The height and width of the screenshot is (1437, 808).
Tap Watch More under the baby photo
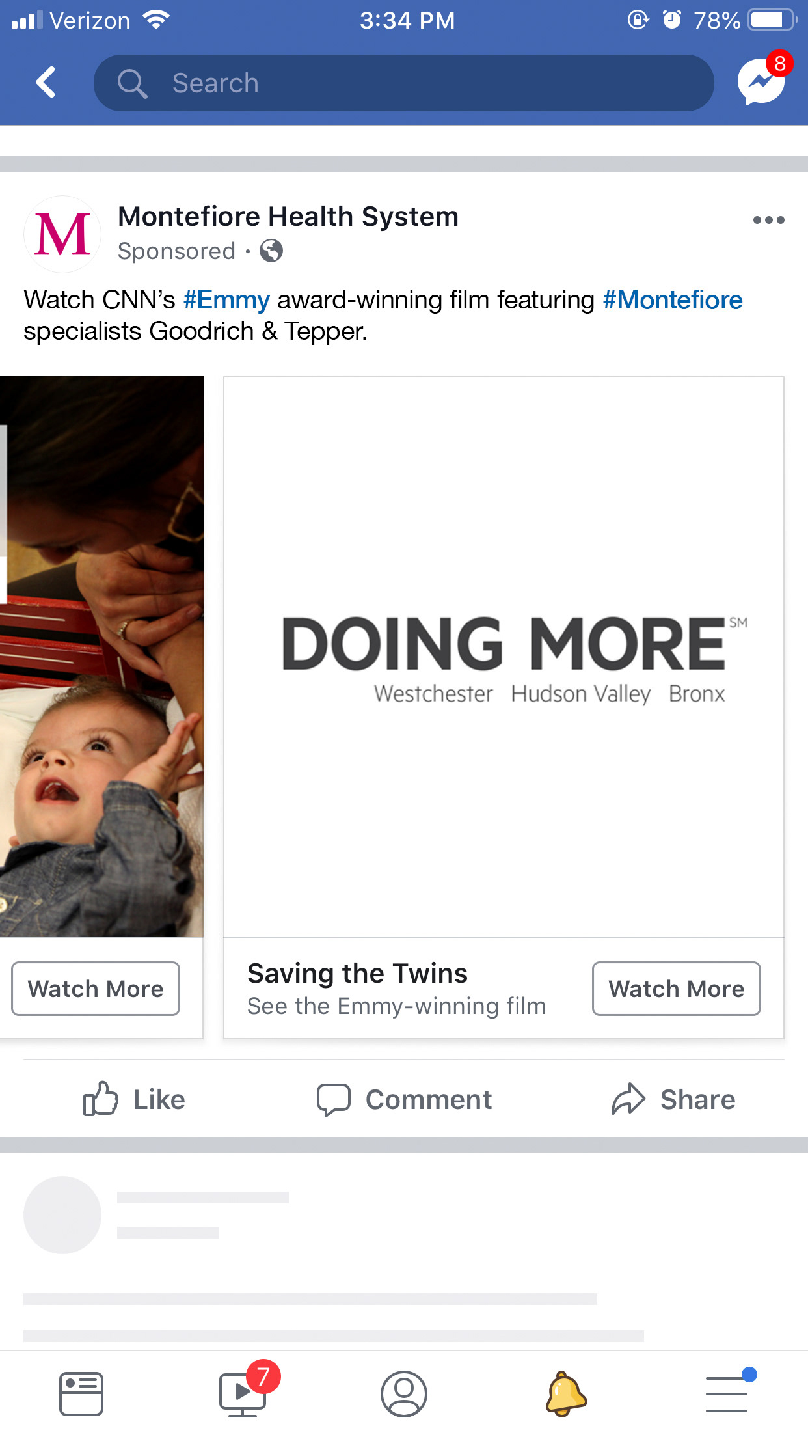click(96, 989)
